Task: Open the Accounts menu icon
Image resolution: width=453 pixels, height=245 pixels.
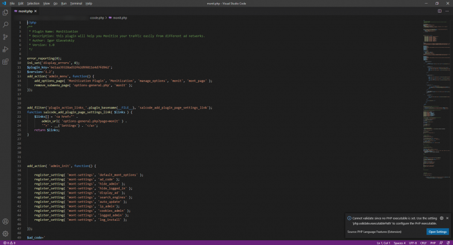Action: pos(5,221)
